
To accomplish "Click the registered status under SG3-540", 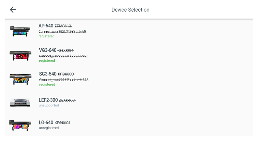I will pyautogui.click(x=47, y=85).
